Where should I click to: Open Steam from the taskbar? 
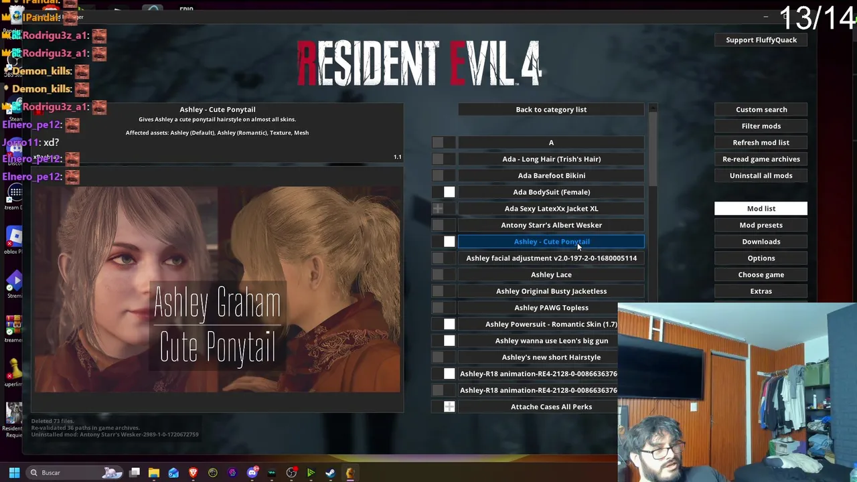[x=330, y=473]
